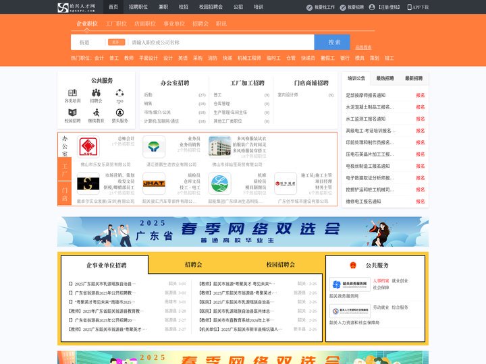
Task: Select the 店面职位 search tab
Action: (145, 24)
